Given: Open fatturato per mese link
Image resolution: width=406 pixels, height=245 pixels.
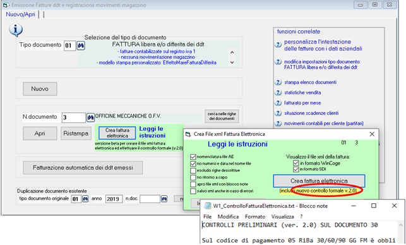Looking at the screenshot, I should click(302, 103).
